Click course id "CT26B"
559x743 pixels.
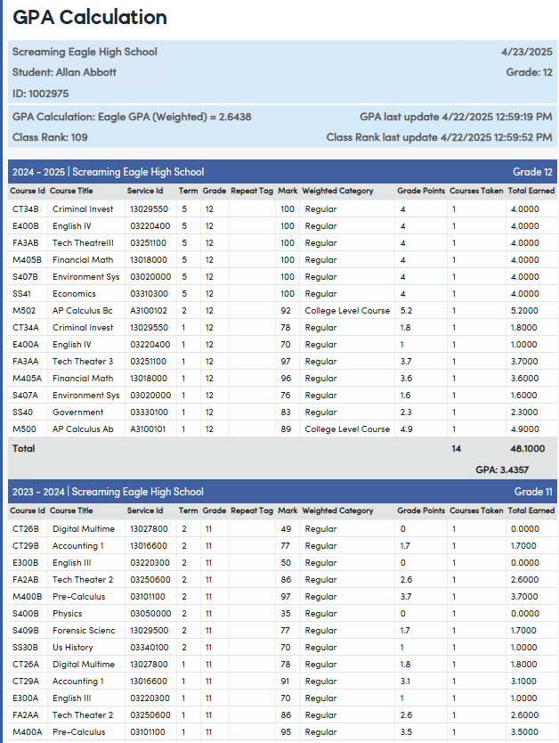pyautogui.click(x=26, y=529)
